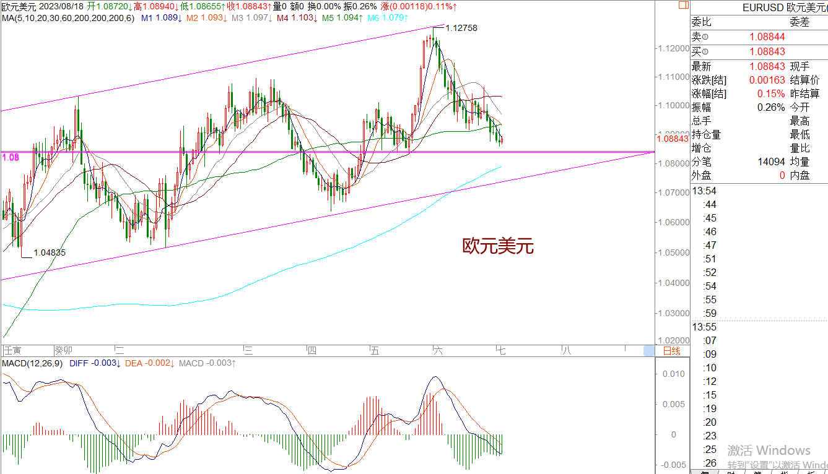The image size is (828, 474).
Task: Select the M4 1.103 moving average label
Action: 297,18
